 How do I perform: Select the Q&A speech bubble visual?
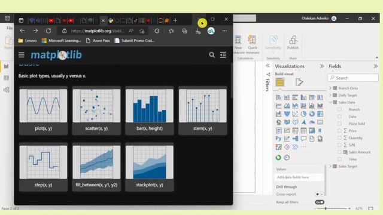(x=303, y=139)
